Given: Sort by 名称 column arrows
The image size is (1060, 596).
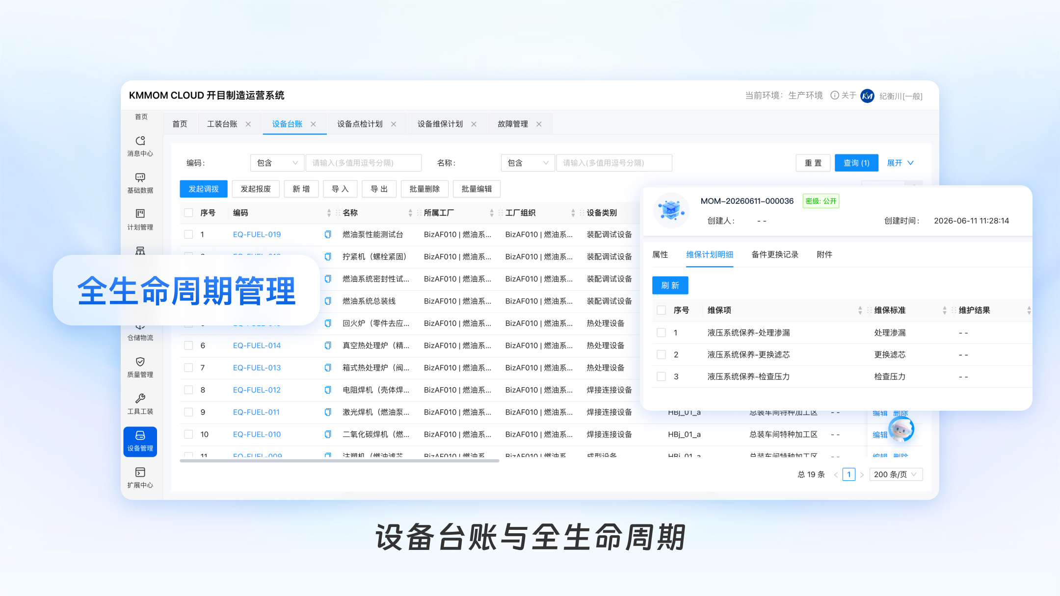Looking at the screenshot, I should [x=410, y=213].
